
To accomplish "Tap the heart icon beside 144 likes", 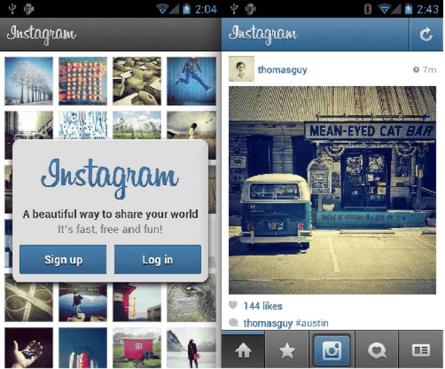I will (233, 305).
